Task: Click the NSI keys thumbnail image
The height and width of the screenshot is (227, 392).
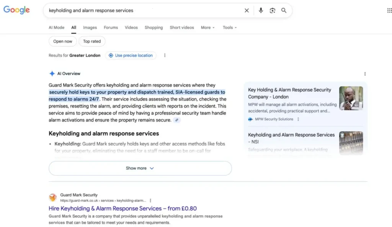Action: [x=351, y=143]
